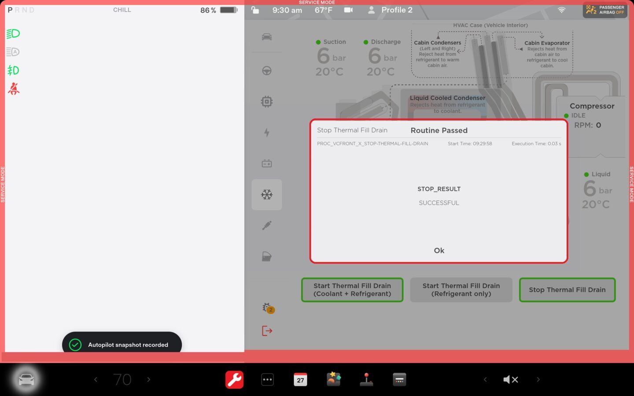Viewport: 634px width, 396px height.
Task: Select the processor chip sidebar icon
Action: coord(267,102)
